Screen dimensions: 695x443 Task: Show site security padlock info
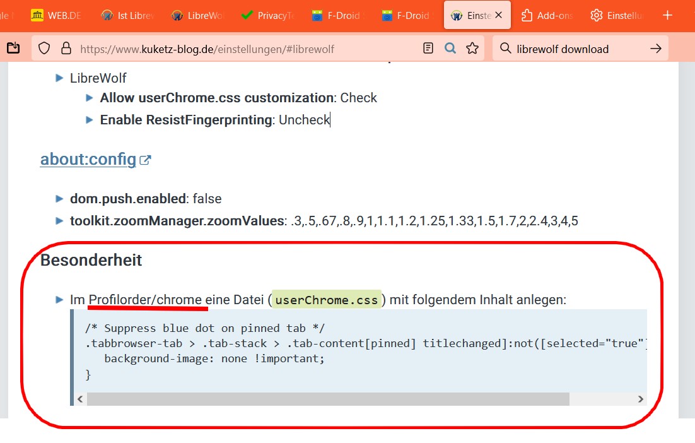click(x=66, y=48)
